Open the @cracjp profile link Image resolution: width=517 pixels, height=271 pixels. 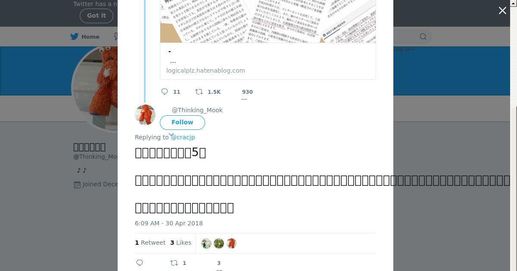pyautogui.click(x=183, y=137)
